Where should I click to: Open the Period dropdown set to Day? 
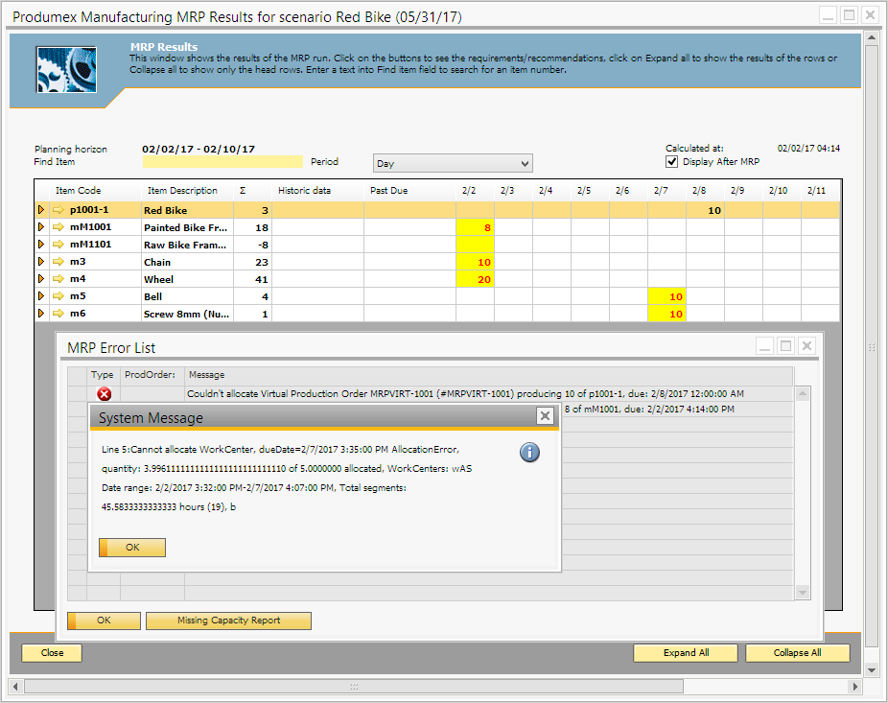pos(453,163)
